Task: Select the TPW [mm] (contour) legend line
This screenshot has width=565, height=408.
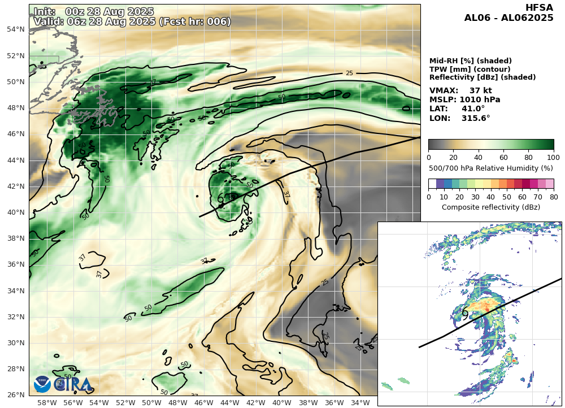Action: tap(470, 69)
